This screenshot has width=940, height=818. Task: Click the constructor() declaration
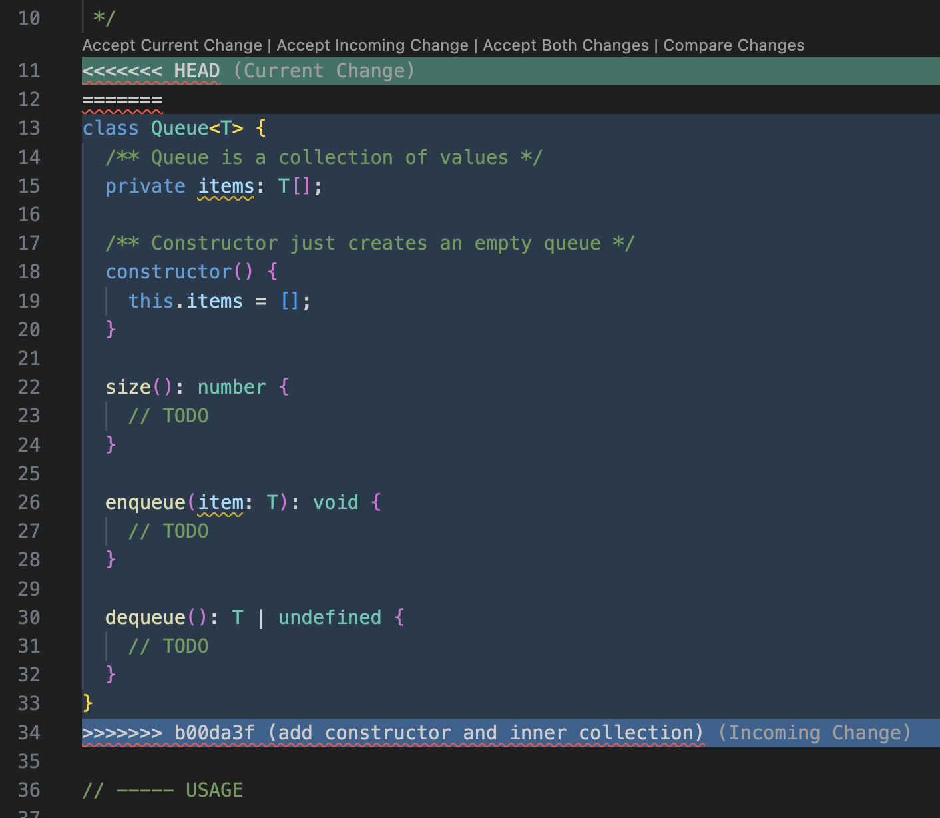point(168,271)
